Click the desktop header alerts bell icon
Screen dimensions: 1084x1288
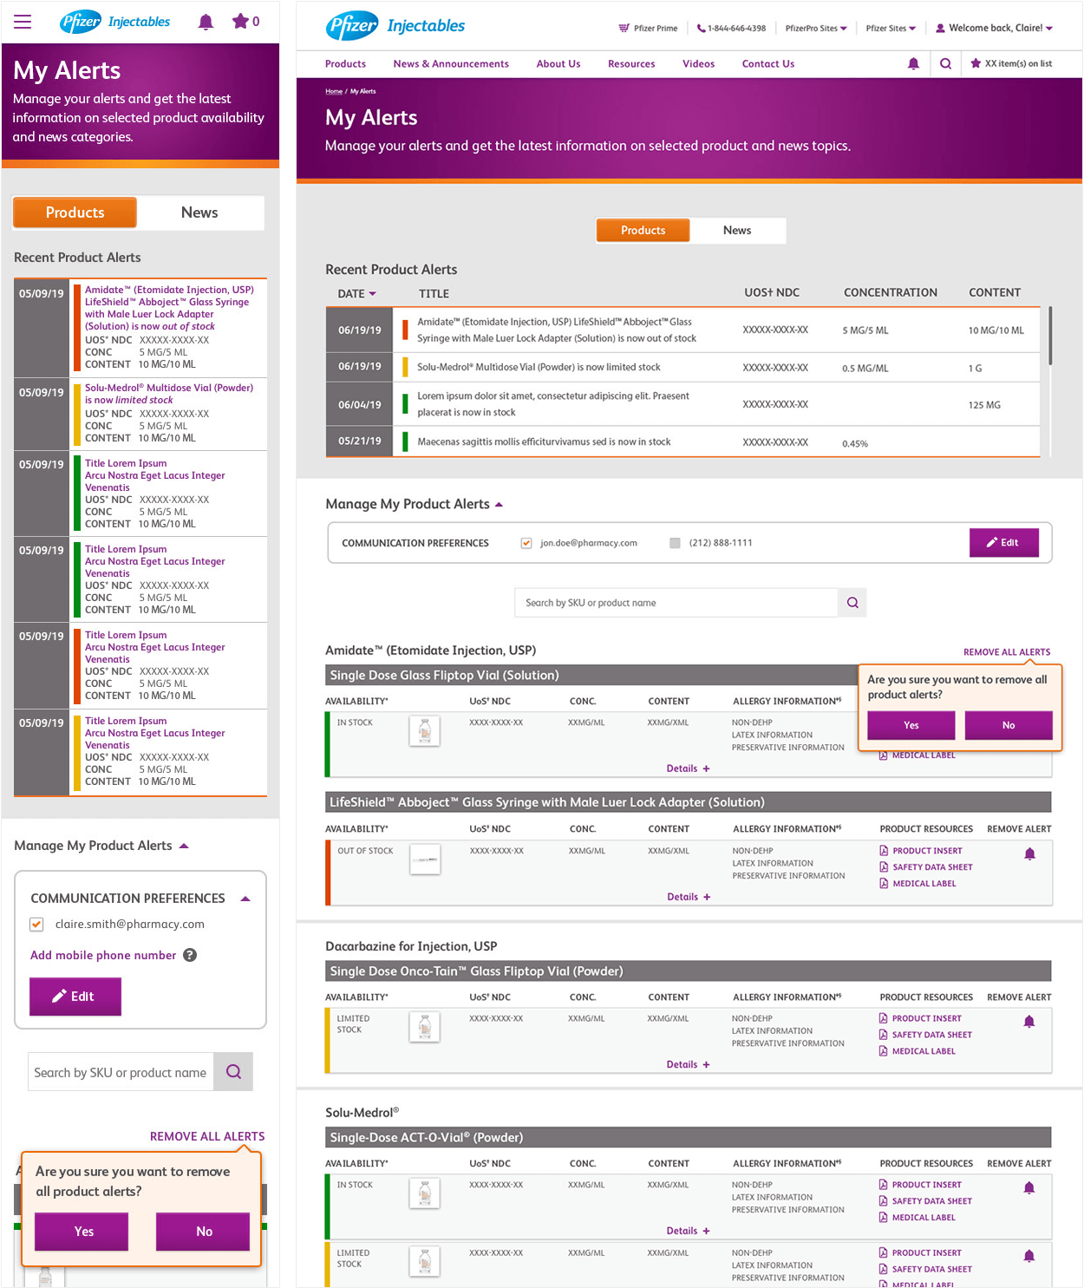[913, 63]
